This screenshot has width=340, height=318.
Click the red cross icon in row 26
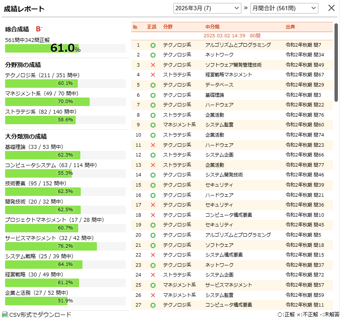coord(153,295)
